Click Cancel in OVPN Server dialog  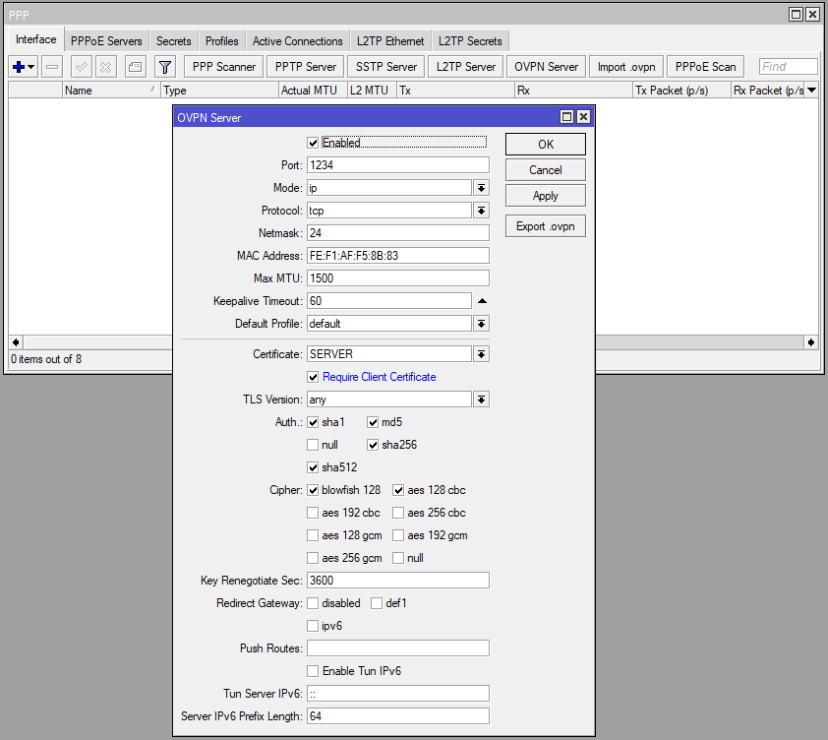point(546,170)
